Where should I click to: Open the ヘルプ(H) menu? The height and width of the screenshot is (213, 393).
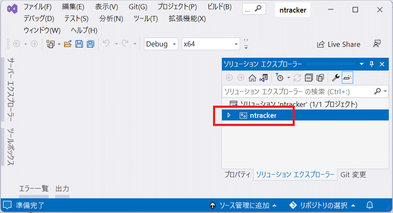84,30
